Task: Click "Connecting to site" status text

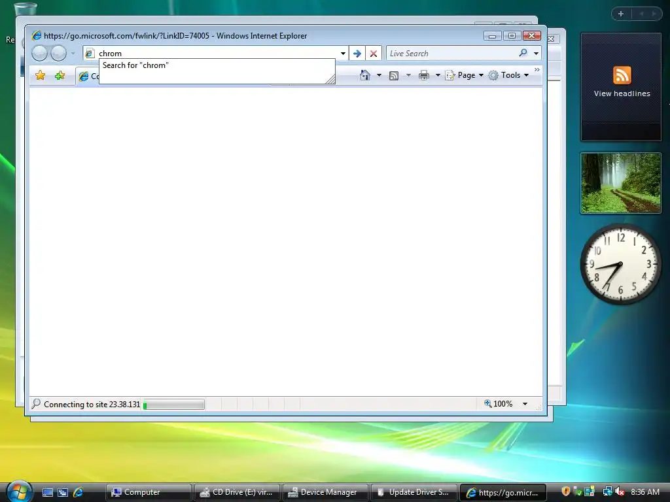Action: [92, 404]
